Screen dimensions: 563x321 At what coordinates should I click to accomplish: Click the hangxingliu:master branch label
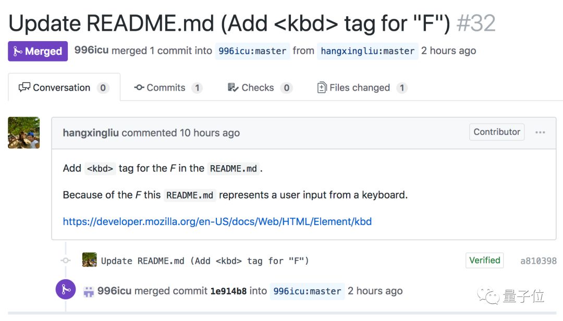coord(368,51)
